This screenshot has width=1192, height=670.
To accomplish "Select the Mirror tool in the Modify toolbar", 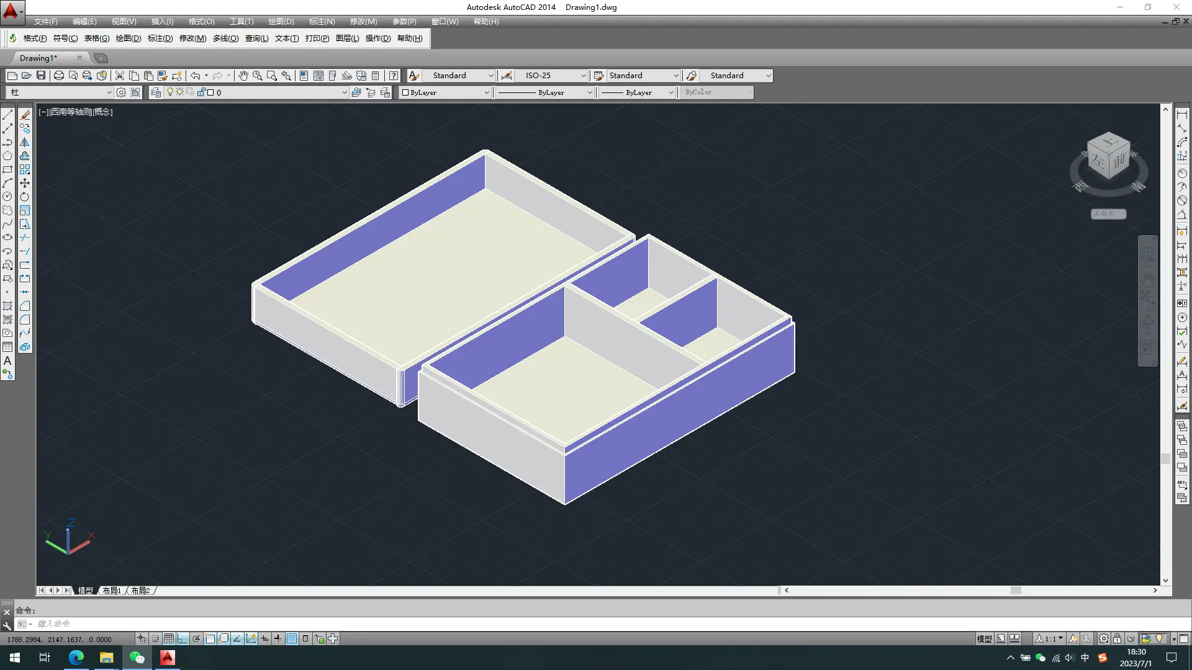I will coord(25,142).
